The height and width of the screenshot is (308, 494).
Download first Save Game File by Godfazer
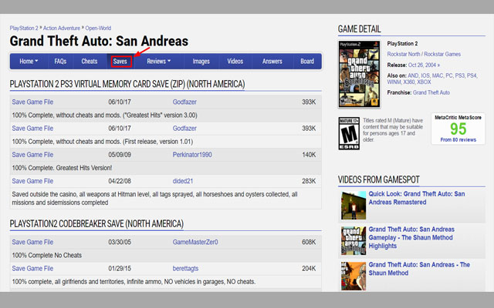click(x=32, y=102)
